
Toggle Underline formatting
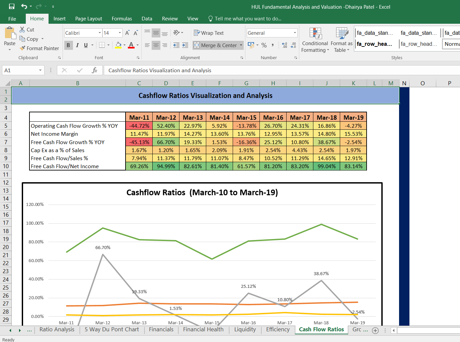pos(86,45)
